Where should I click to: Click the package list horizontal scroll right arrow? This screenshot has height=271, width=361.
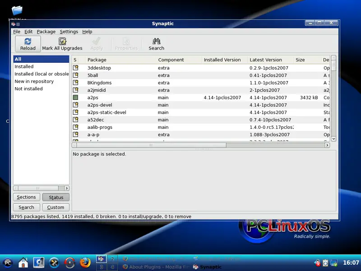327,145
